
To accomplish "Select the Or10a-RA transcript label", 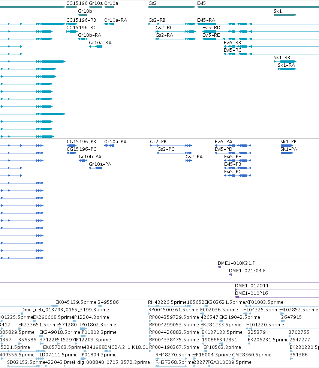I will [115, 20].
